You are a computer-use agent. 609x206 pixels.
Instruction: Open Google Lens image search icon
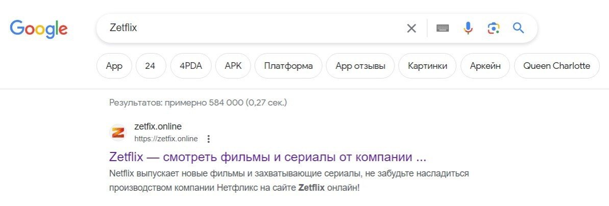click(x=493, y=28)
